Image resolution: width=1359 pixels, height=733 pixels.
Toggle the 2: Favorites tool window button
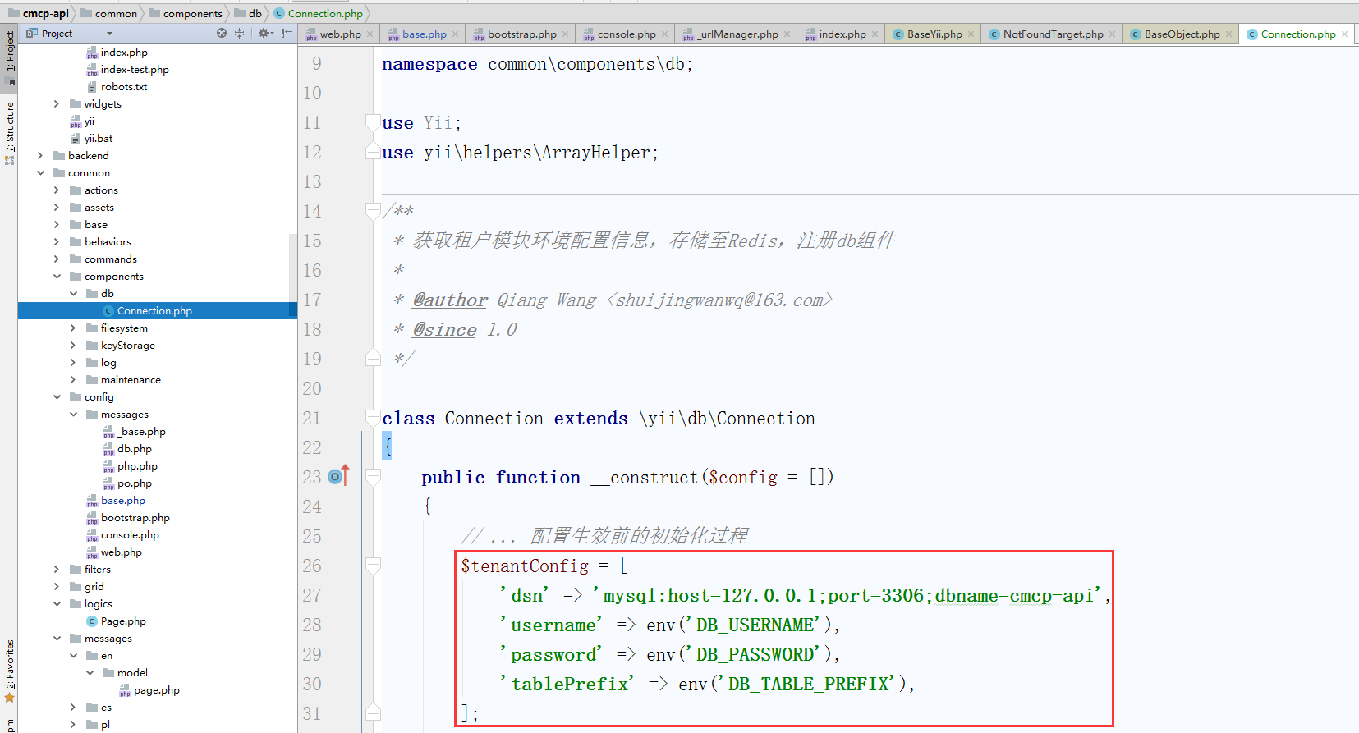click(x=9, y=671)
